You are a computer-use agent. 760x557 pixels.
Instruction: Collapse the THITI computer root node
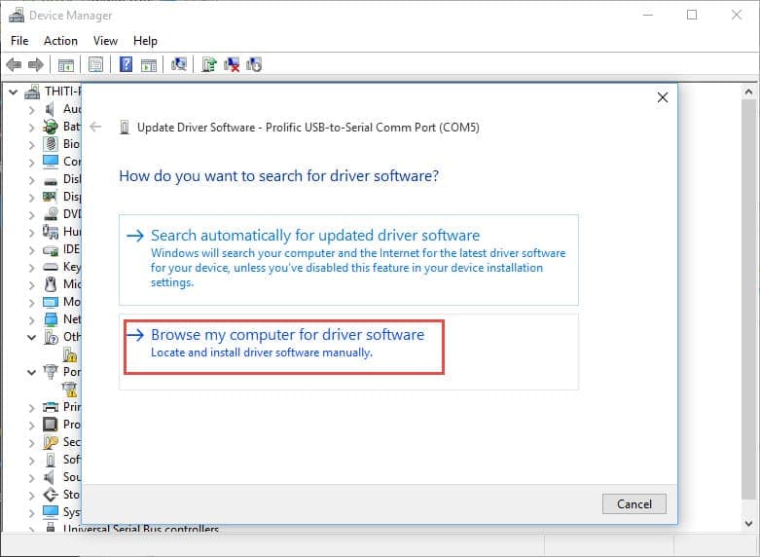tap(14, 92)
